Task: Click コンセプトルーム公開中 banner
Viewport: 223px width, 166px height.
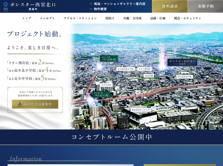Action: click(x=111, y=137)
